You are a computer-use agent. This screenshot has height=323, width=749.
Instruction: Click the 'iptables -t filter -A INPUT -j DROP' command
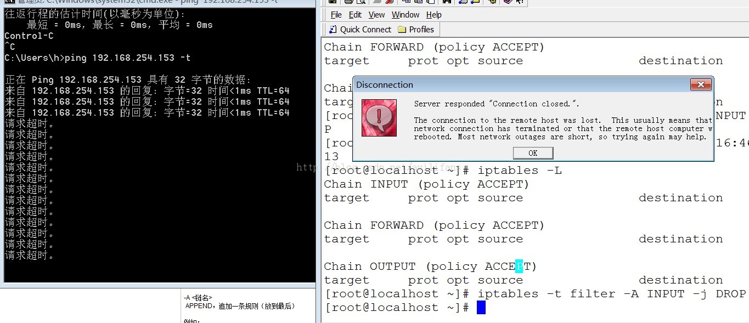[x=612, y=294]
